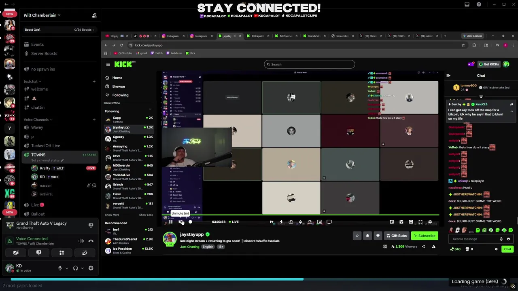Report stream via warning triangle icon
Viewport: 518px width, 291px height.
433,247
